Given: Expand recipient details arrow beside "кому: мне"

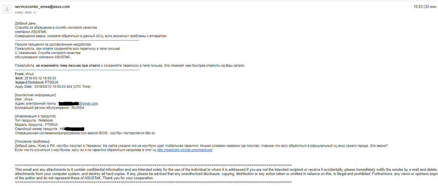Looking at the screenshot, I should point(34,12).
